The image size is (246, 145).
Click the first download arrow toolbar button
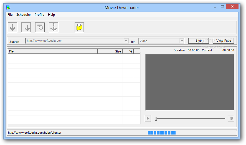[x=12, y=27]
